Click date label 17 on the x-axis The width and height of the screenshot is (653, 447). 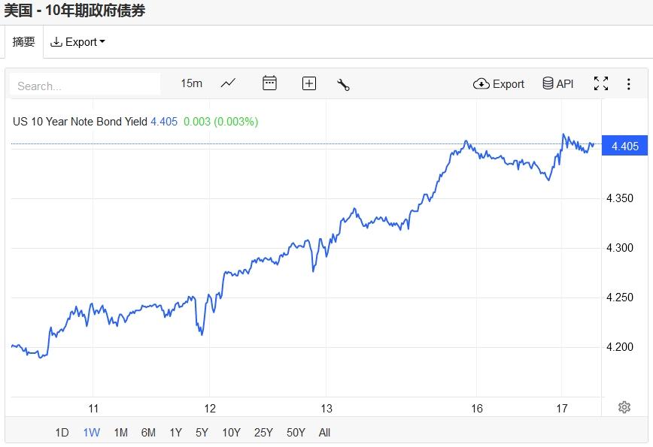point(562,409)
